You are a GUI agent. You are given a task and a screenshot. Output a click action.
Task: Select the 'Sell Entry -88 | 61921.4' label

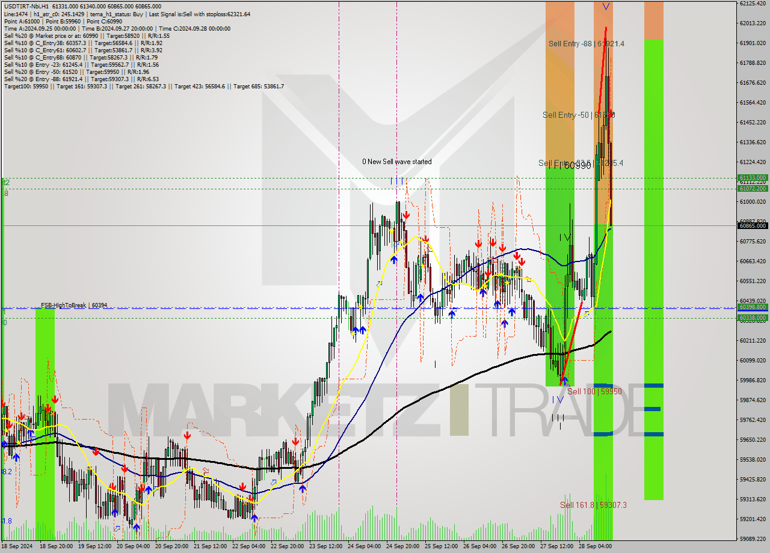click(587, 44)
